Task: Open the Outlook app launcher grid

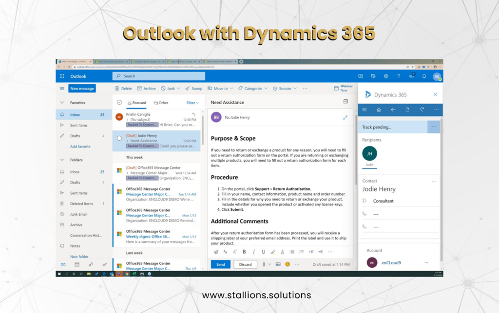Action: point(62,76)
